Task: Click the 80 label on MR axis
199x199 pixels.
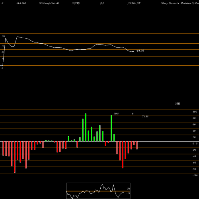Action: [194, 118]
